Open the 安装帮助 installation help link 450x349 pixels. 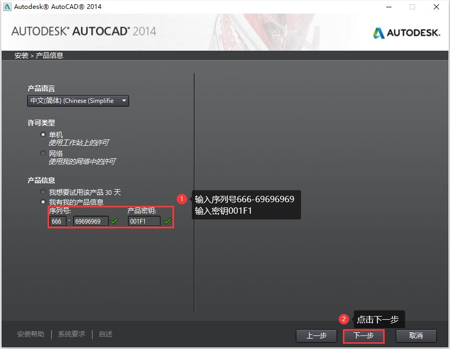click(31, 334)
